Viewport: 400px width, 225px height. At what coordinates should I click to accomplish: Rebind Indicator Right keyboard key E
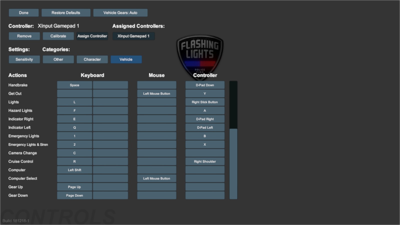(74, 119)
